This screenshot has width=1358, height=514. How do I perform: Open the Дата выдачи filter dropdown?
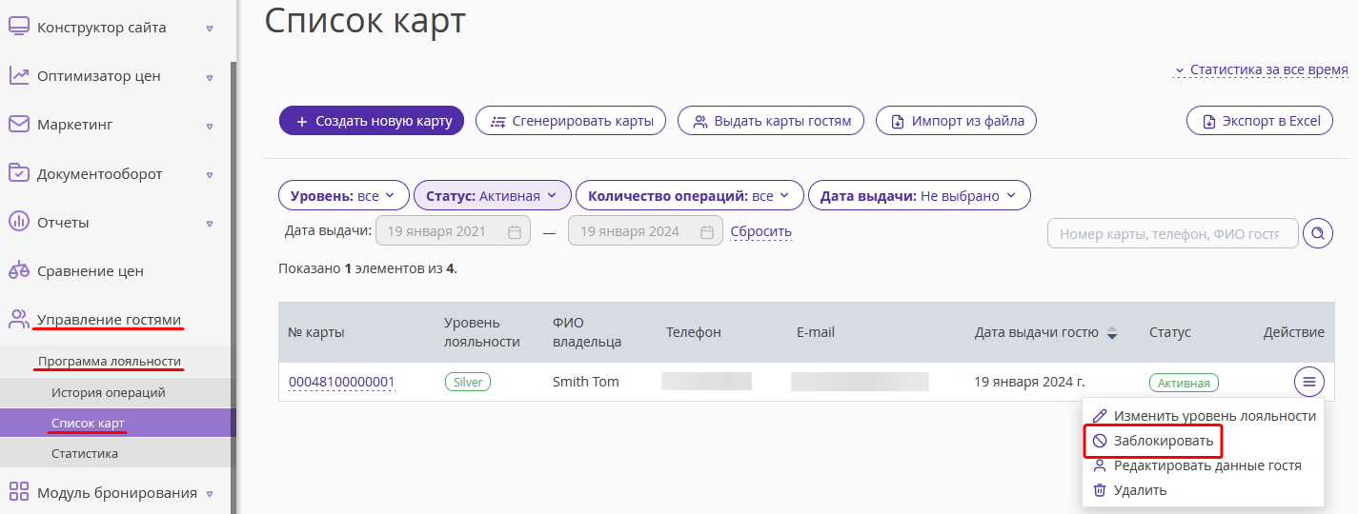(920, 195)
